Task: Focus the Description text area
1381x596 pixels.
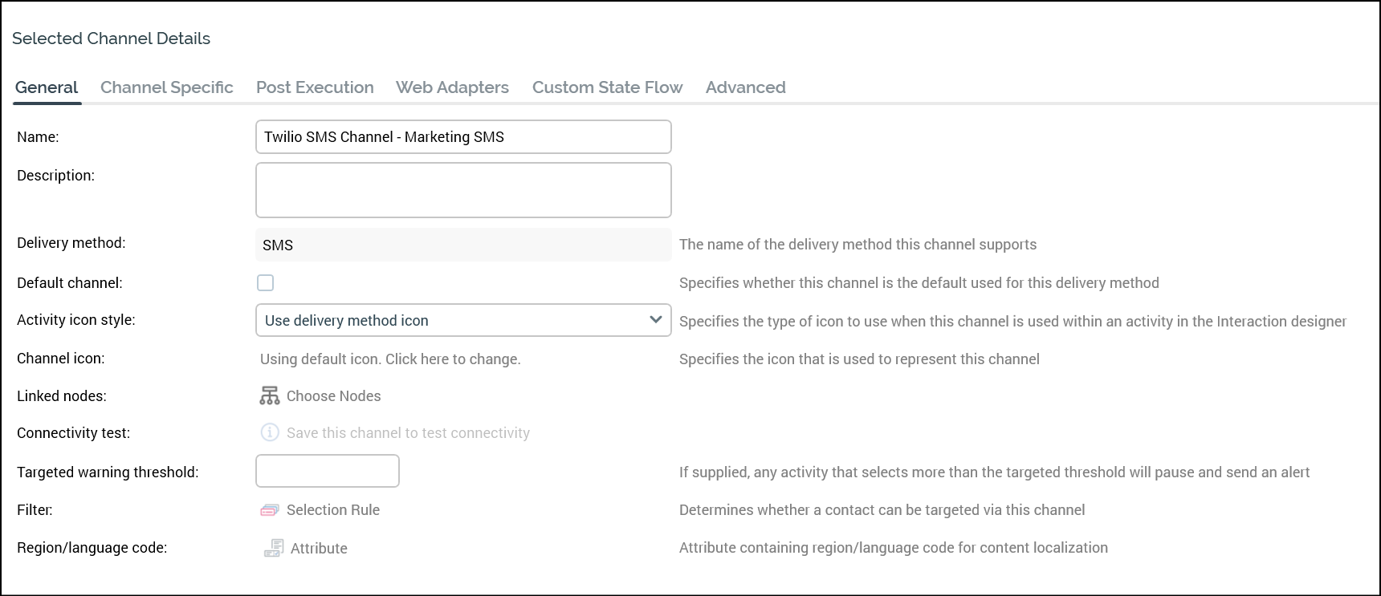Action: [x=463, y=190]
